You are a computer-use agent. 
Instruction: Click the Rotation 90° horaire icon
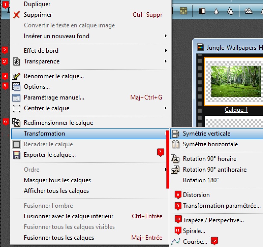tap(175, 159)
